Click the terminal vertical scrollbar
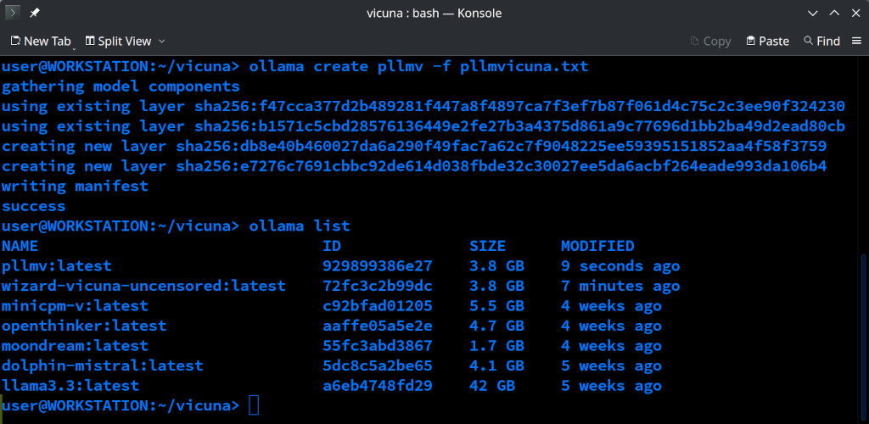Screen dimensions: 869x424 [865, 336]
